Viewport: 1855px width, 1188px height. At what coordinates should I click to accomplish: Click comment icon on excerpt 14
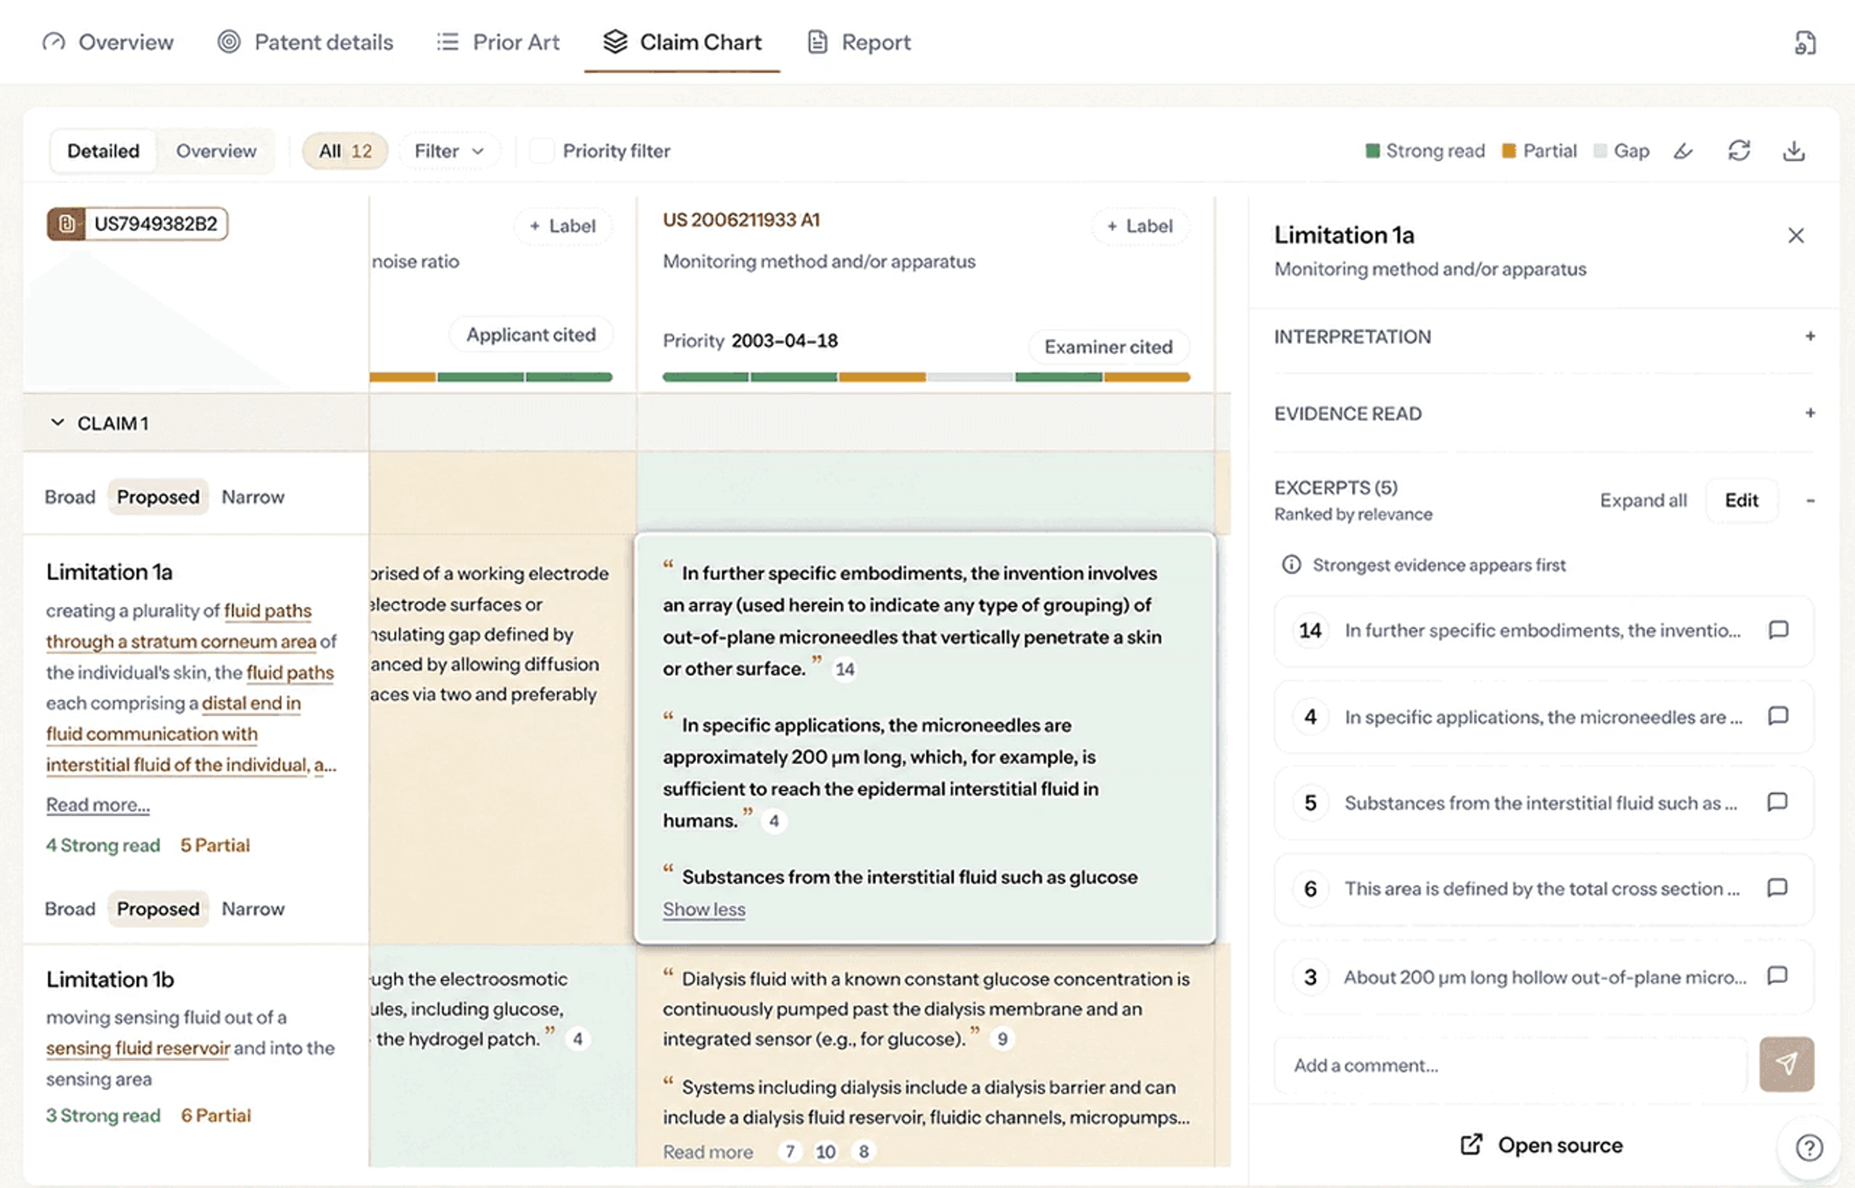click(x=1778, y=630)
